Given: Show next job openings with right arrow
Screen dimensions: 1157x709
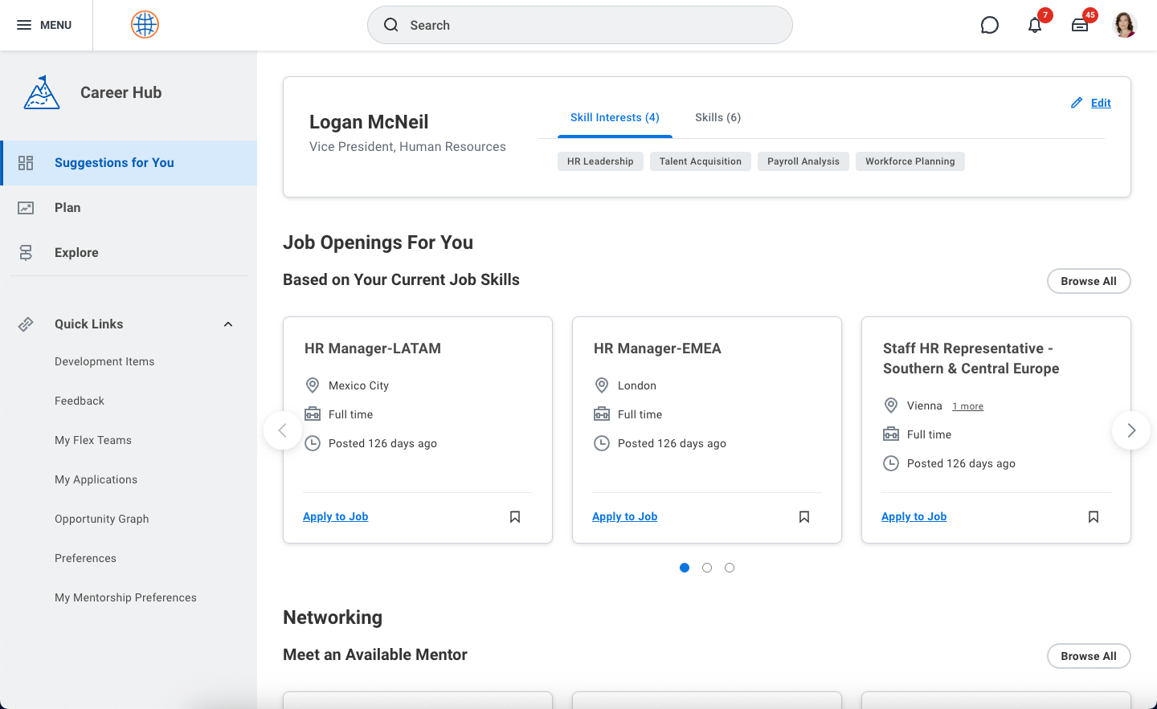Looking at the screenshot, I should pos(1131,430).
